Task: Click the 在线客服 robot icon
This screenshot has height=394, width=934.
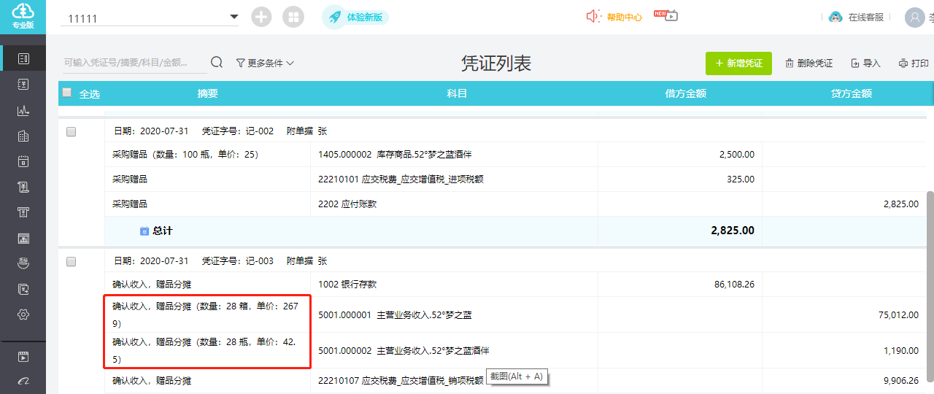Action: point(835,17)
